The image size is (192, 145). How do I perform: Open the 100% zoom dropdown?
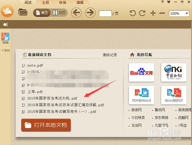[179, 13]
